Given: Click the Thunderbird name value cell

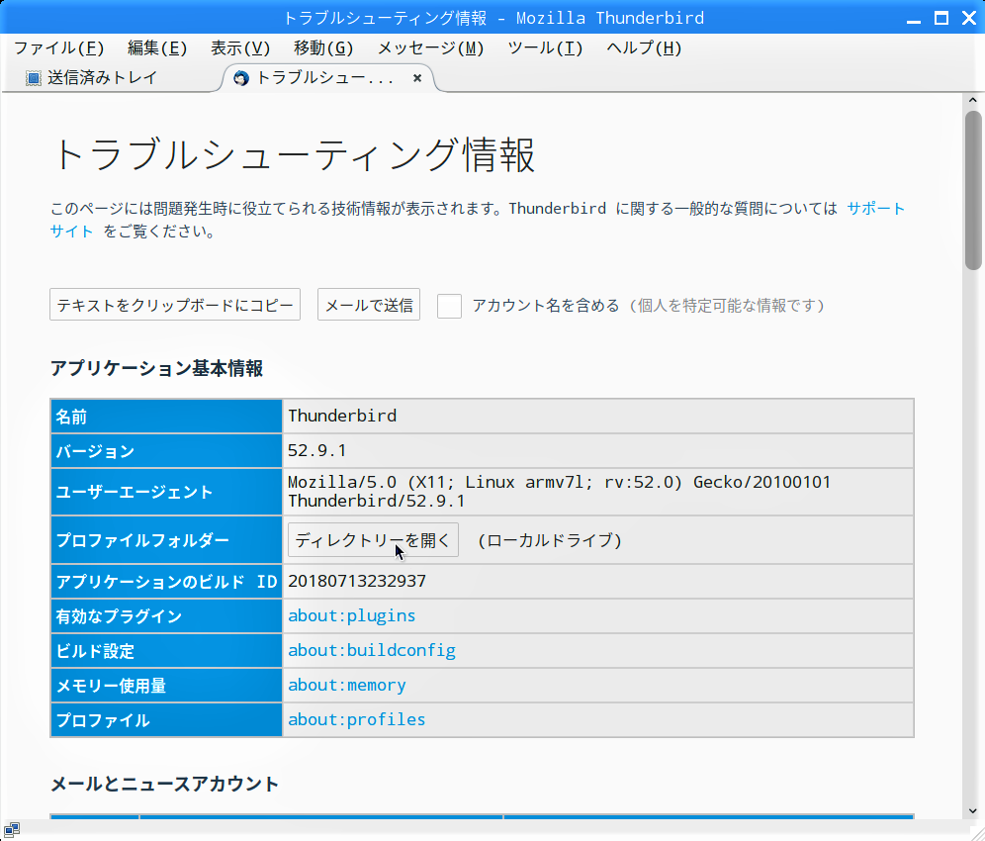Looking at the screenshot, I should pyautogui.click(x=598, y=416).
